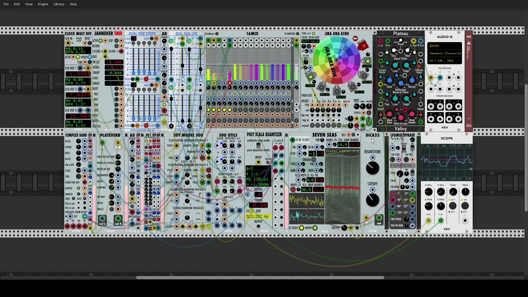528x297 pixels.
Task: Toggle the Tog. button on Plateau
Action: click(x=387, y=101)
